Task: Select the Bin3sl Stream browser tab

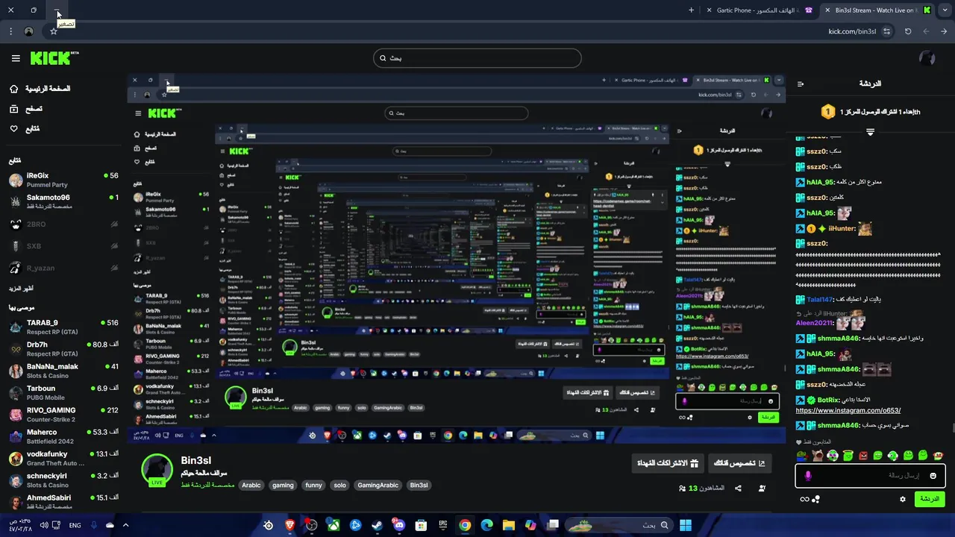Action: [x=878, y=10]
